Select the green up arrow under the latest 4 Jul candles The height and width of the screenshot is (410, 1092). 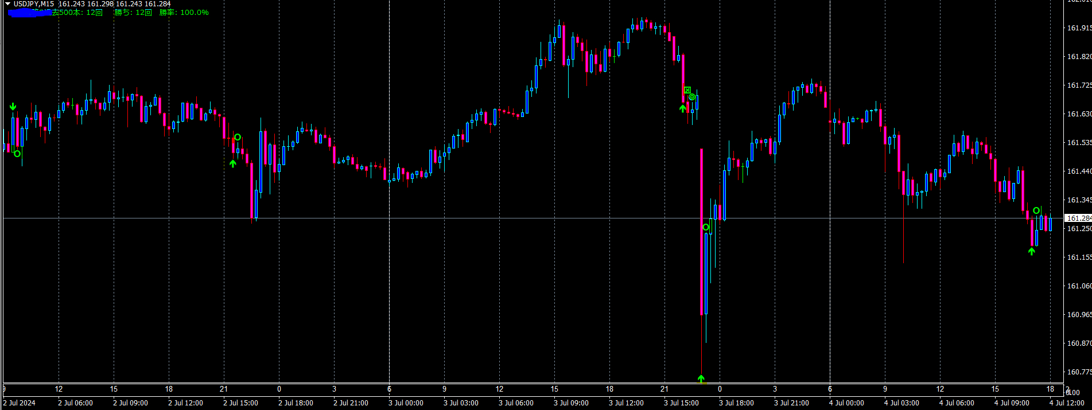point(1032,251)
